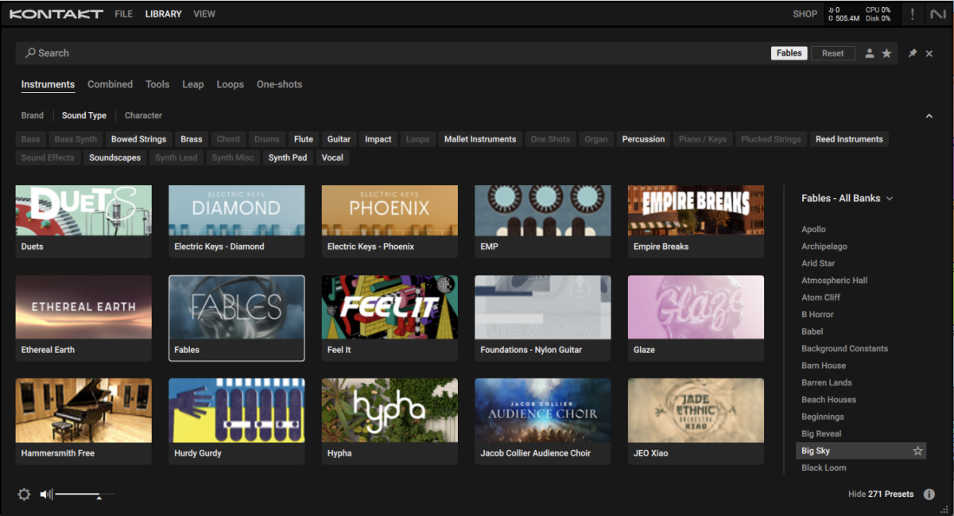This screenshot has height=516, width=954.
Task: Pin the browser with the pin icon
Action: pos(913,53)
